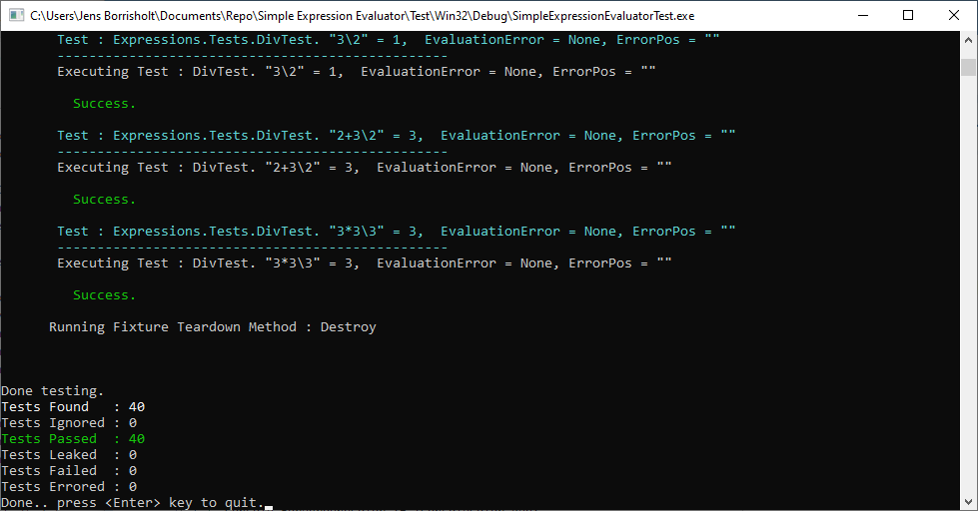The width and height of the screenshot is (978, 511).
Task: Click 'Success.' below the "2+3\2" test
Action: pos(104,200)
